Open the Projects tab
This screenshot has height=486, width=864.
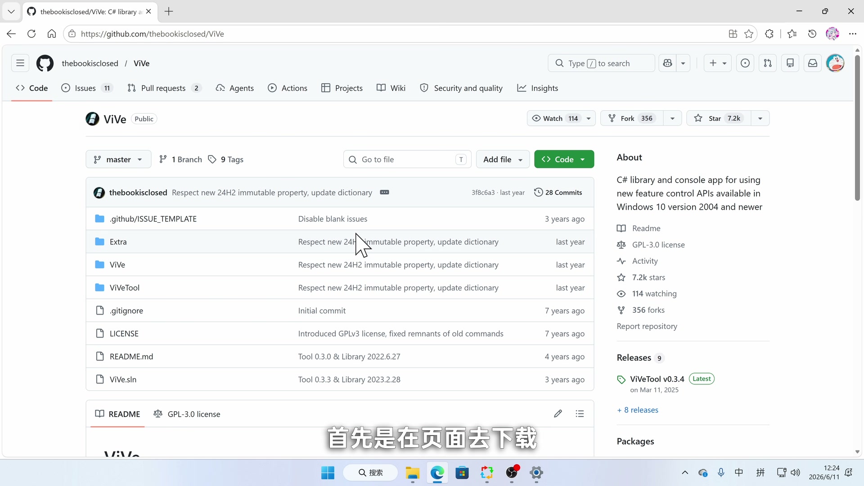click(x=342, y=88)
